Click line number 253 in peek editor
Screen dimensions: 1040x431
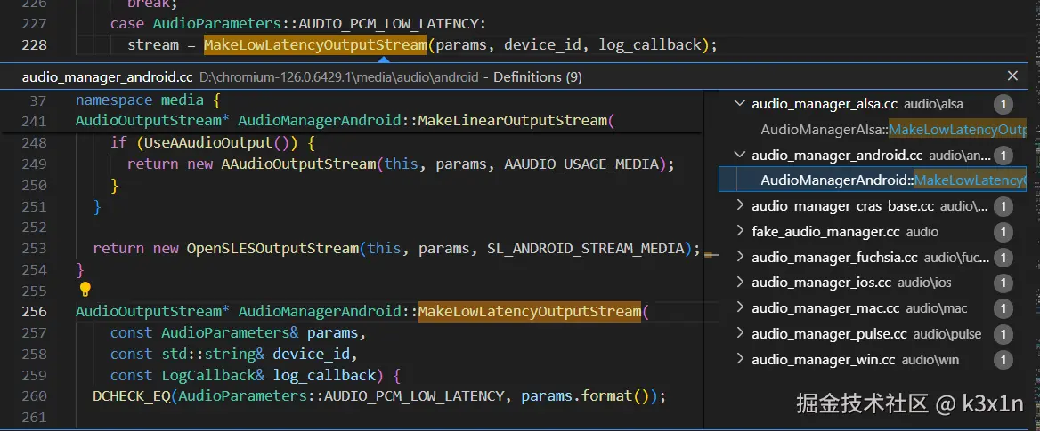(35, 248)
